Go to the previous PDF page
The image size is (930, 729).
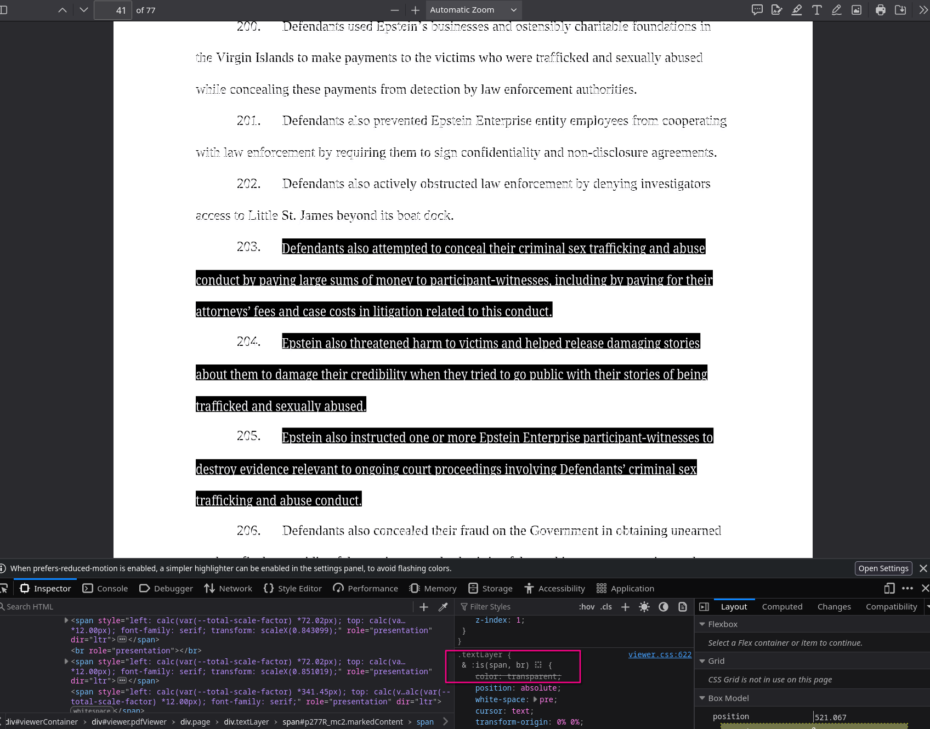(63, 10)
